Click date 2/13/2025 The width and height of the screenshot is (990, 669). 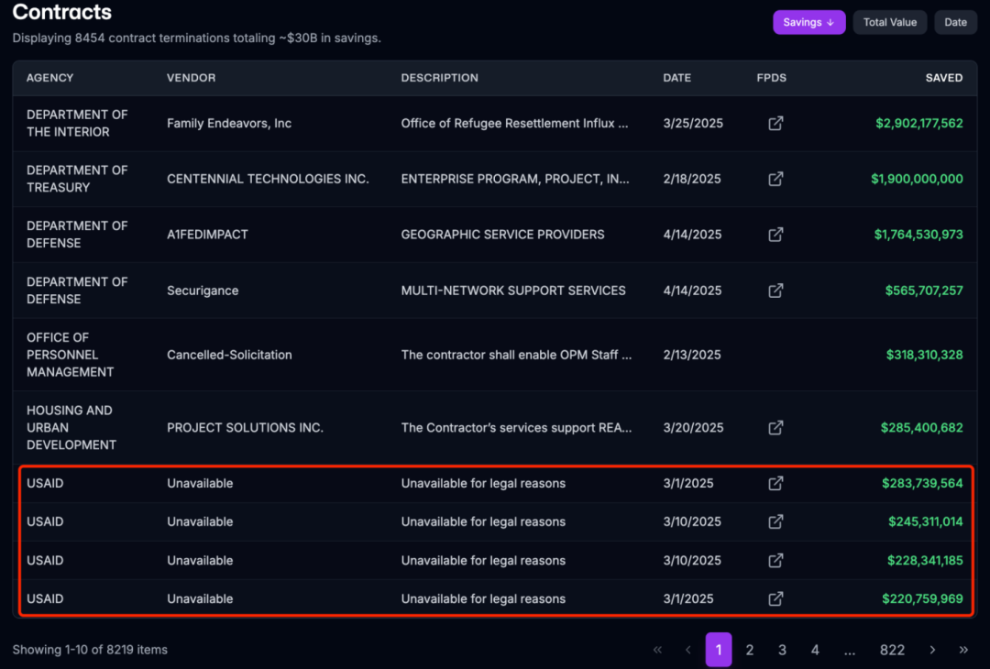coord(692,355)
